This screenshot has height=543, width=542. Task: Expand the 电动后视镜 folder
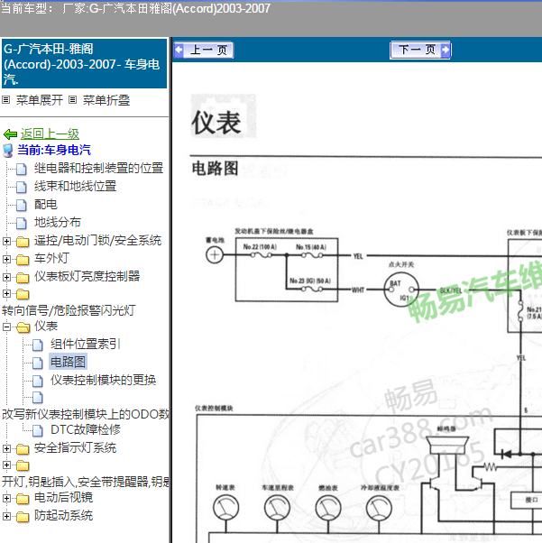(x=6, y=499)
